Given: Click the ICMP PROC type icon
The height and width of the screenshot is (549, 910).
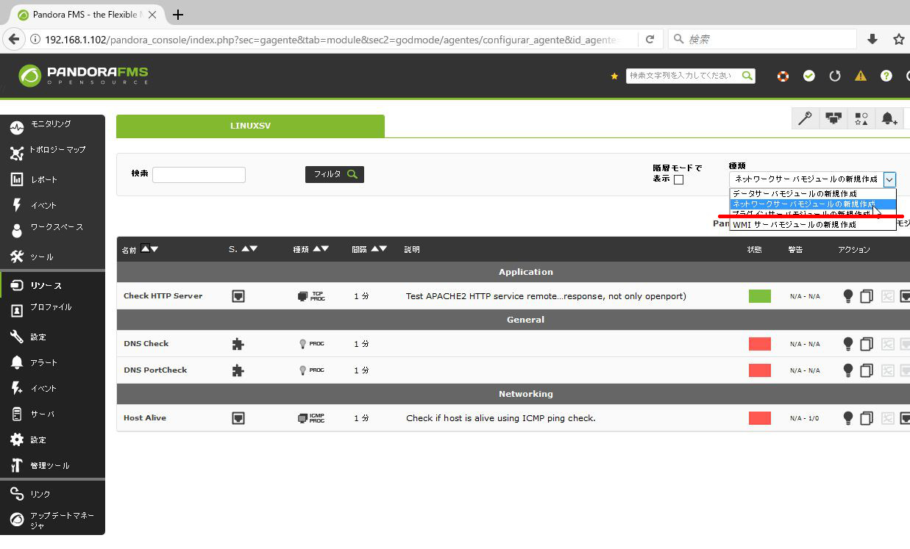Looking at the screenshot, I should tap(311, 418).
